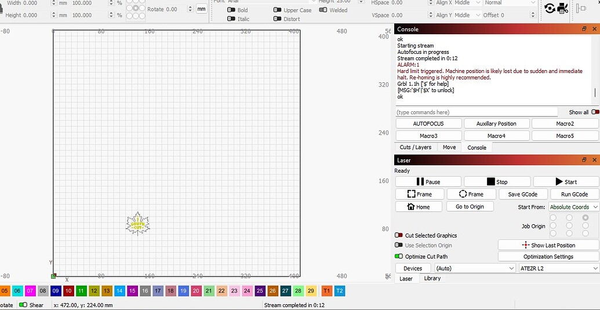Open Align Y Middle dropdown

[468, 15]
